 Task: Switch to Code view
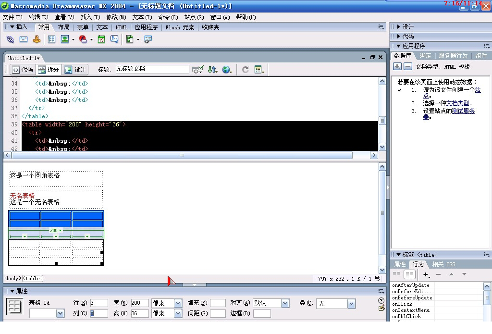23,70
